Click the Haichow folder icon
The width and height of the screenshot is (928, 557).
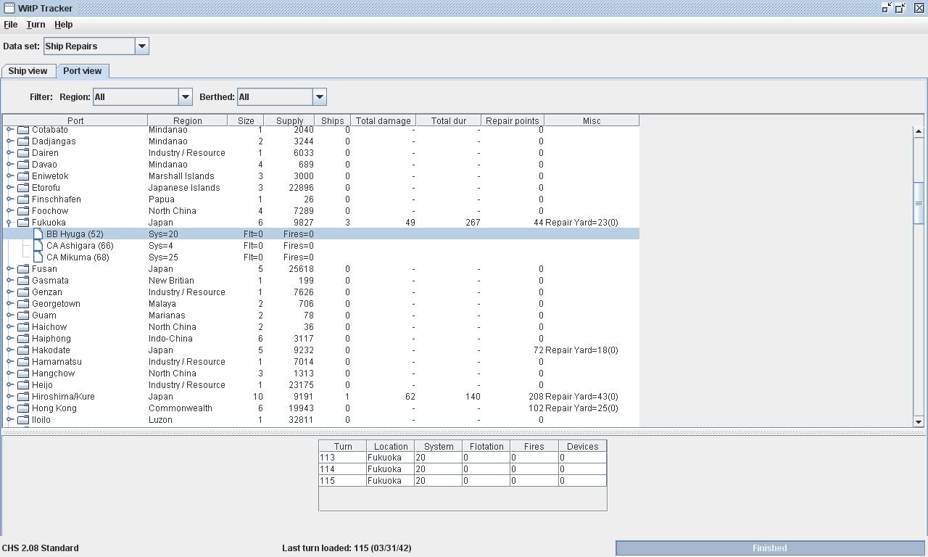23,327
